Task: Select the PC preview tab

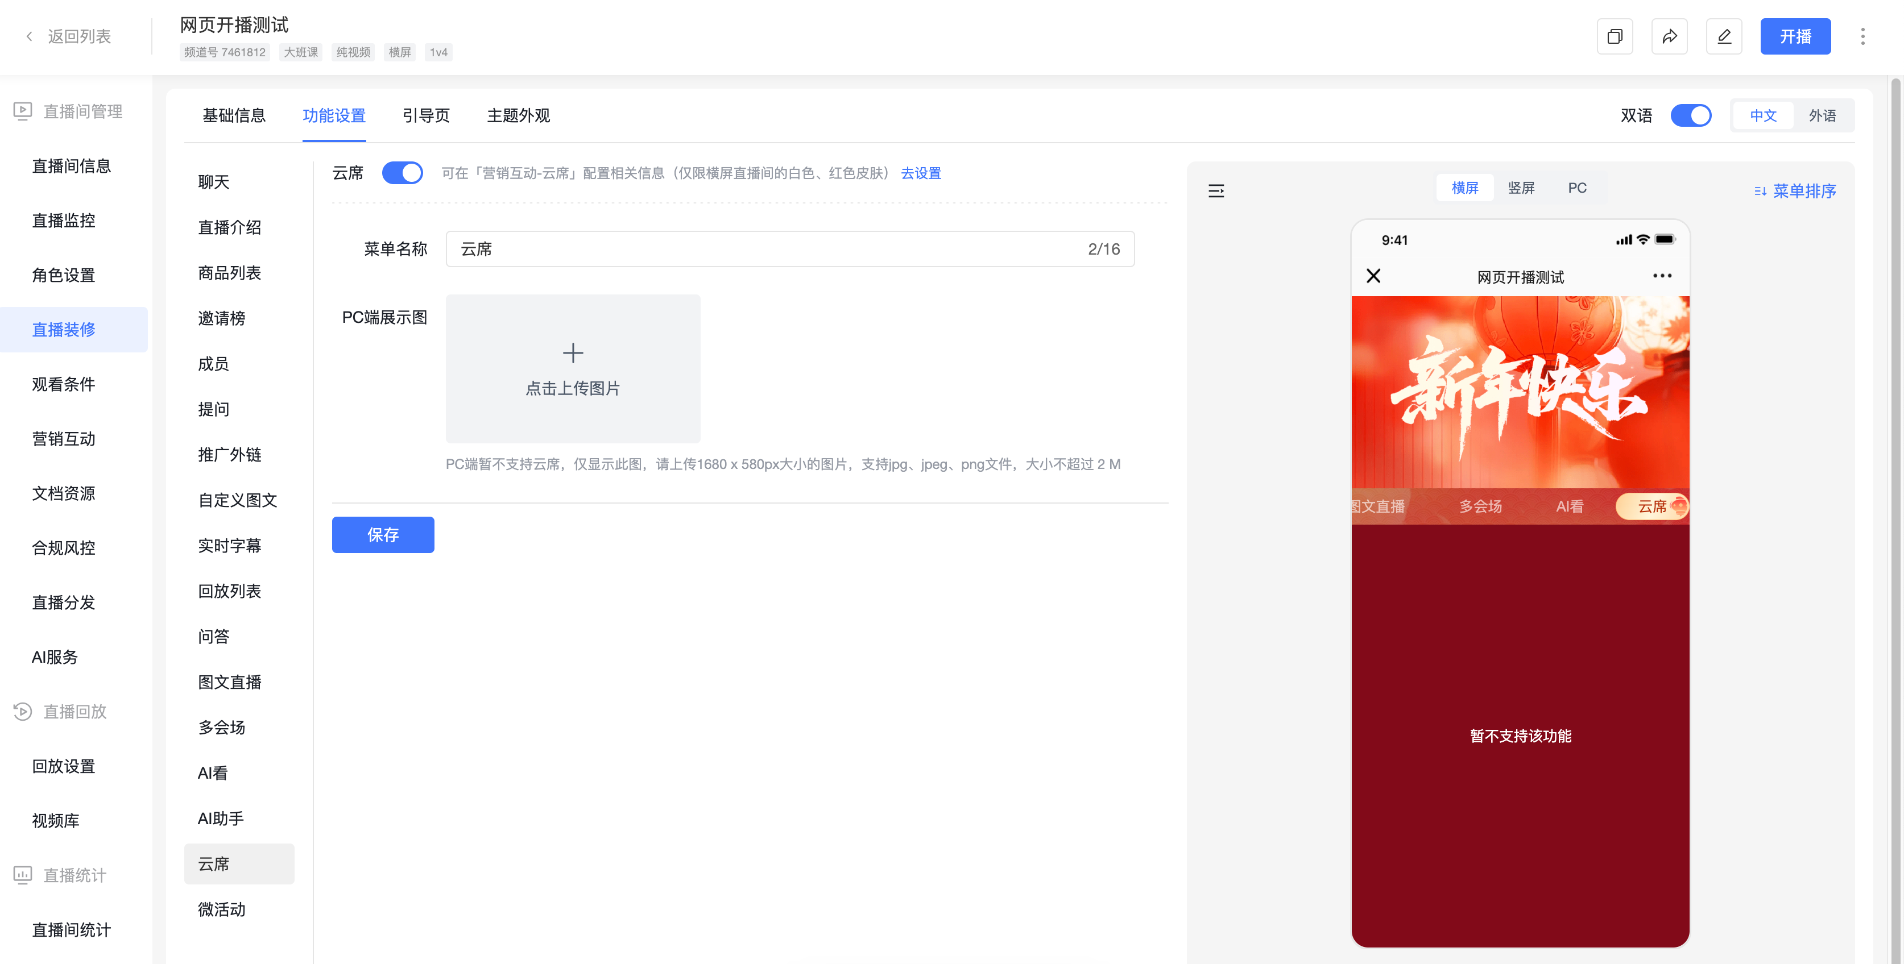Action: (1578, 188)
